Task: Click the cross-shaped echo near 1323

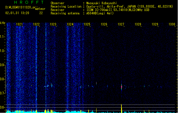Action: pyautogui.click(x=52, y=85)
